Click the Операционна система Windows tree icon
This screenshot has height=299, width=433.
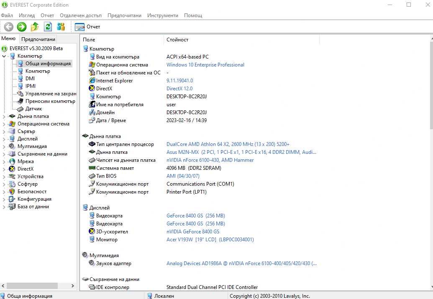[12, 124]
